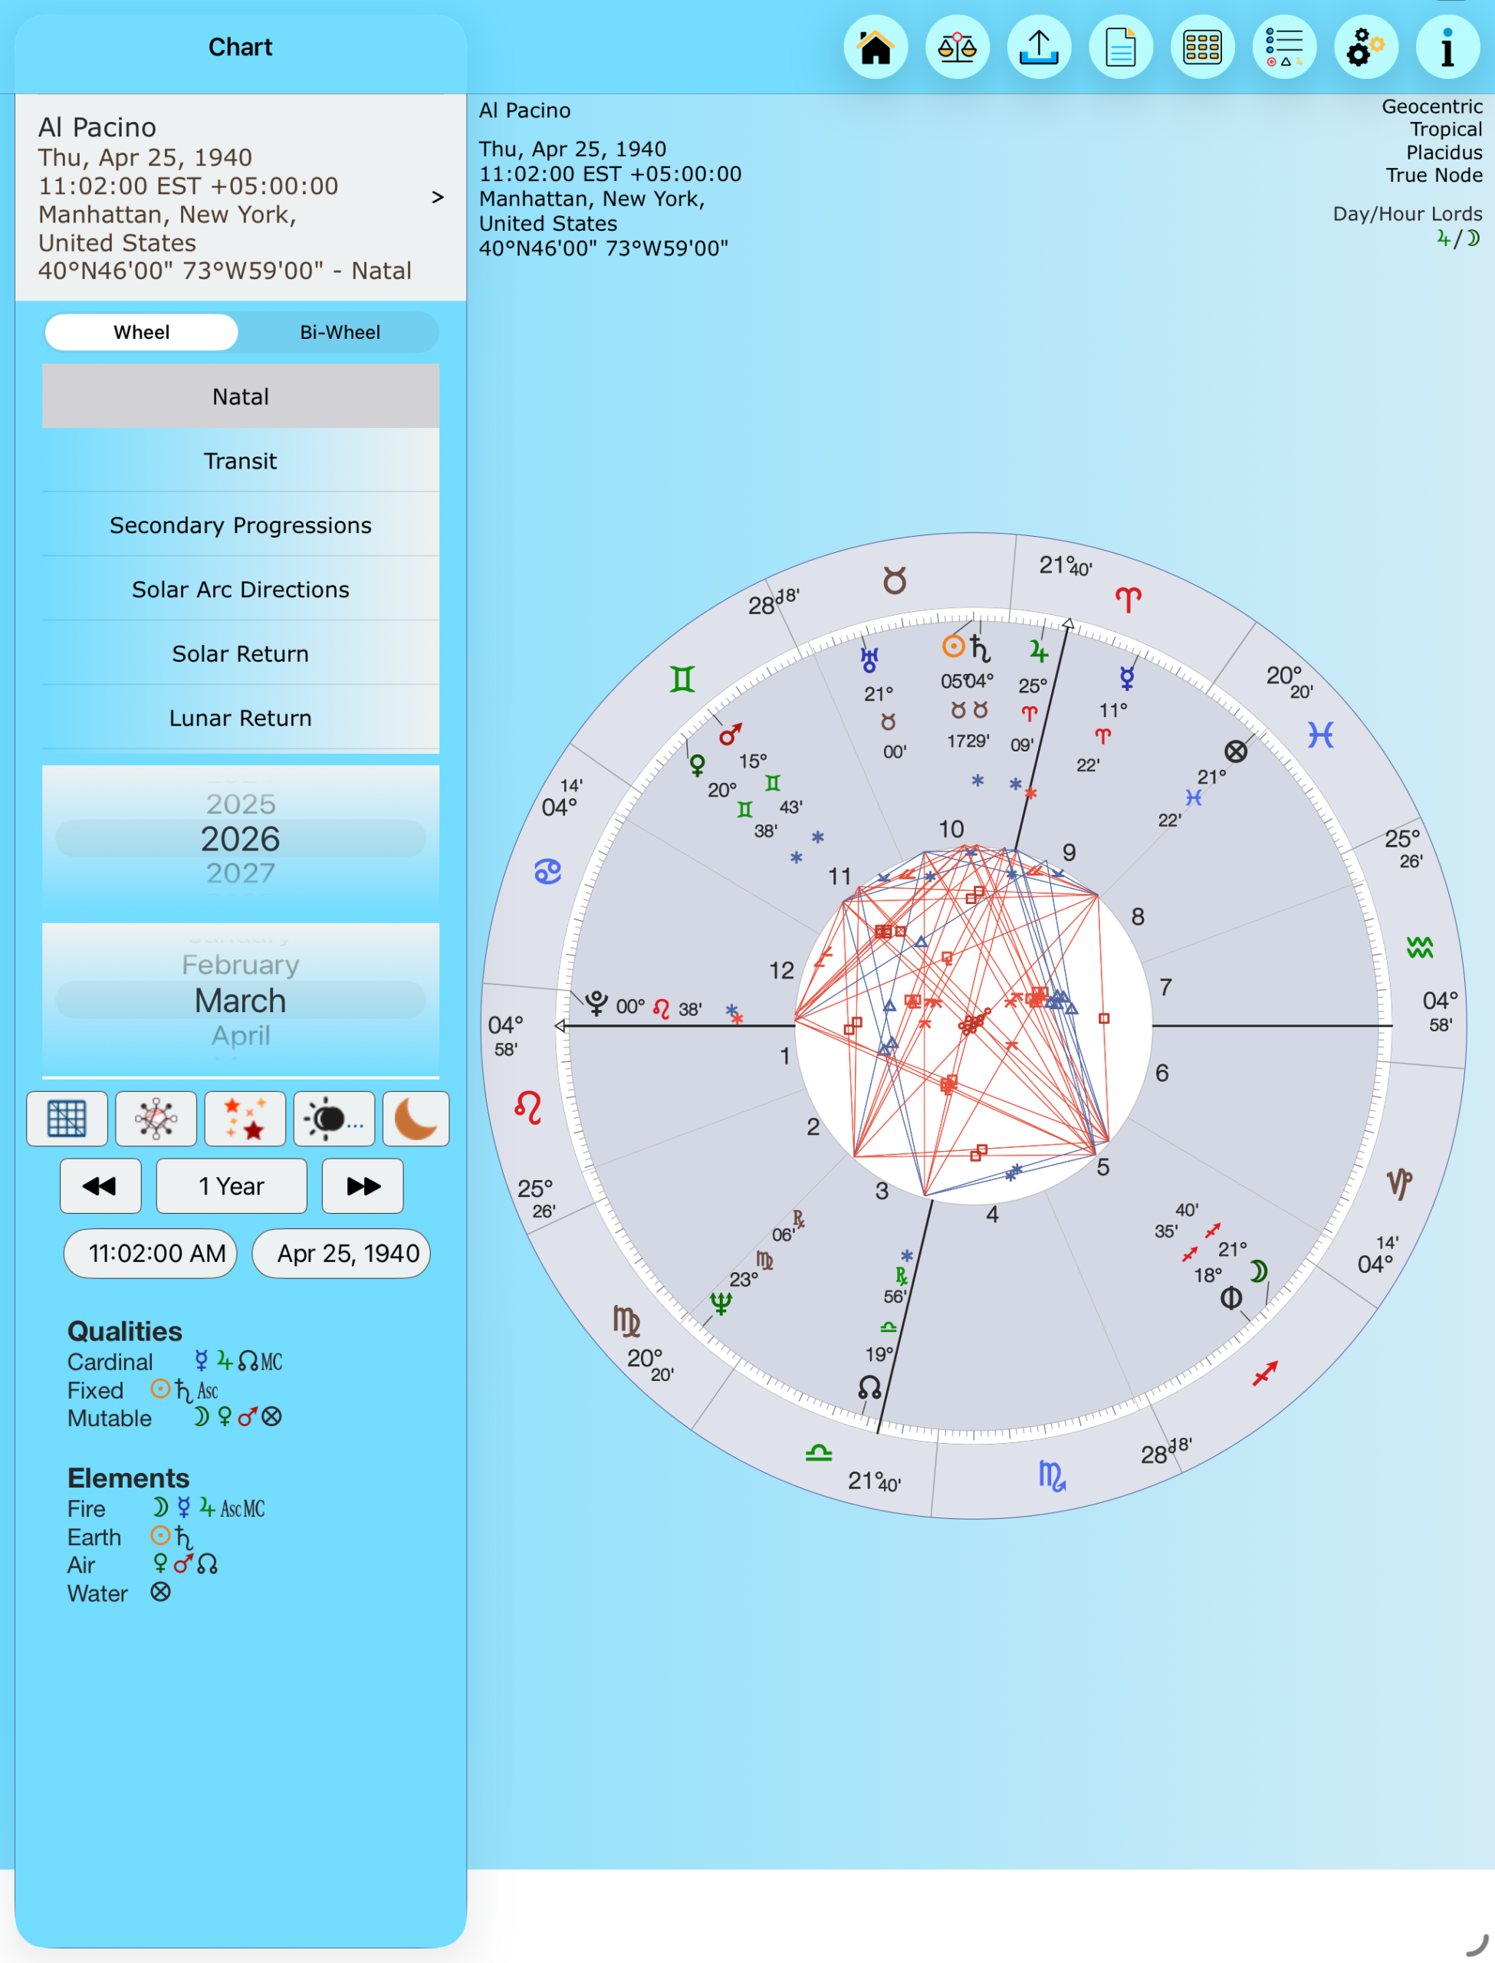Pick April in the month picker
This screenshot has width=1495, height=1963.
pos(240,1035)
